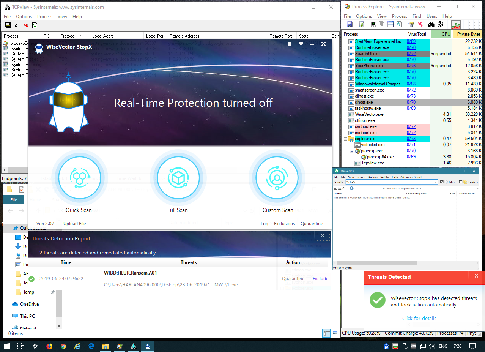Click red X Kill Process icon

[x=420, y=24]
